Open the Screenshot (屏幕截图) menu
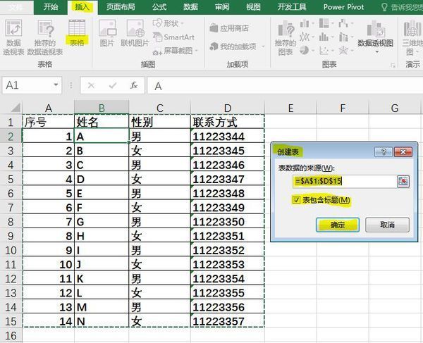Screen dimensions: 423x343 click(176, 51)
